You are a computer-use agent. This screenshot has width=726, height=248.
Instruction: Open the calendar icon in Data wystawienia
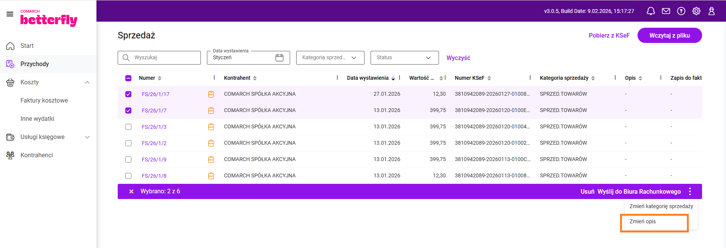[x=279, y=58]
